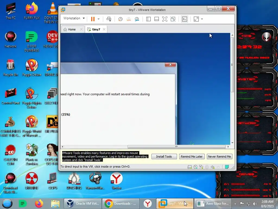Select the Control Panel desktop icon
The width and height of the screenshot is (278, 209).
point(11,96)
